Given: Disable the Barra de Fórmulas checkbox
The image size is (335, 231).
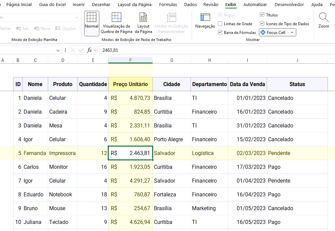Looking at the screenshot, I should coord(220,33).
